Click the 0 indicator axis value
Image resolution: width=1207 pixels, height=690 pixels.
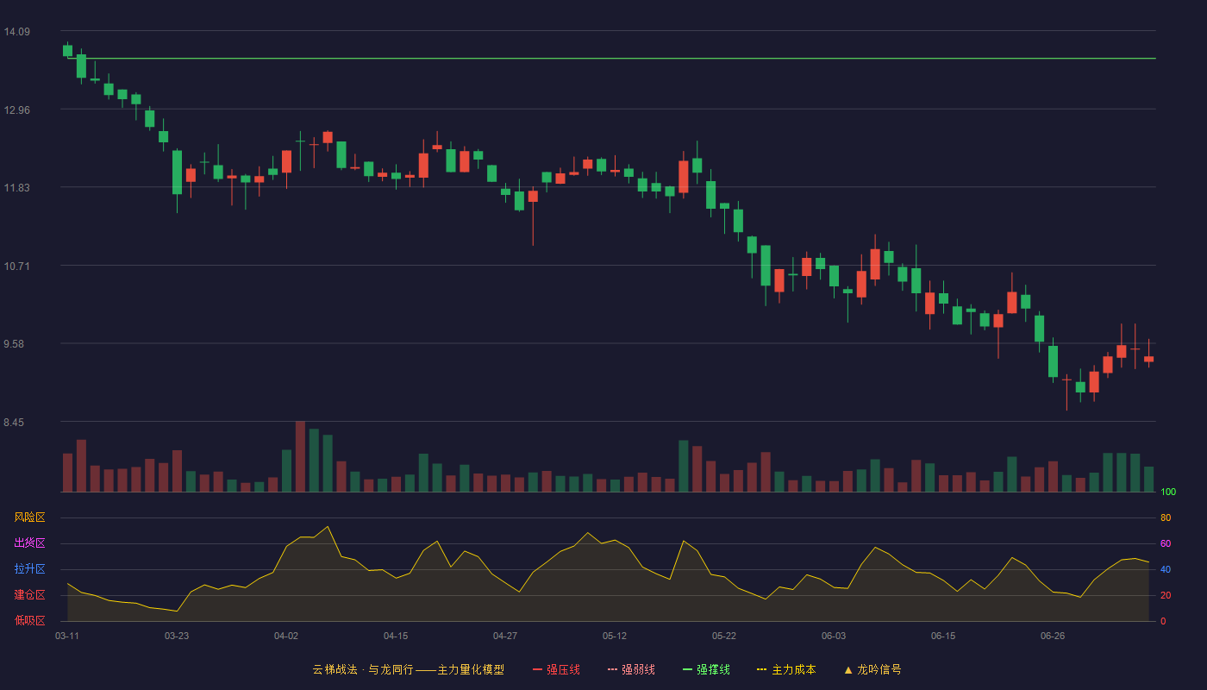point(1163,621)
